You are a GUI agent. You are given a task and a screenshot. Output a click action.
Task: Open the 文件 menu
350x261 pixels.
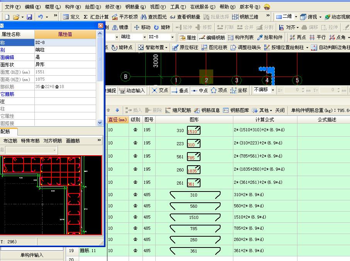click(x=12, y=7)
